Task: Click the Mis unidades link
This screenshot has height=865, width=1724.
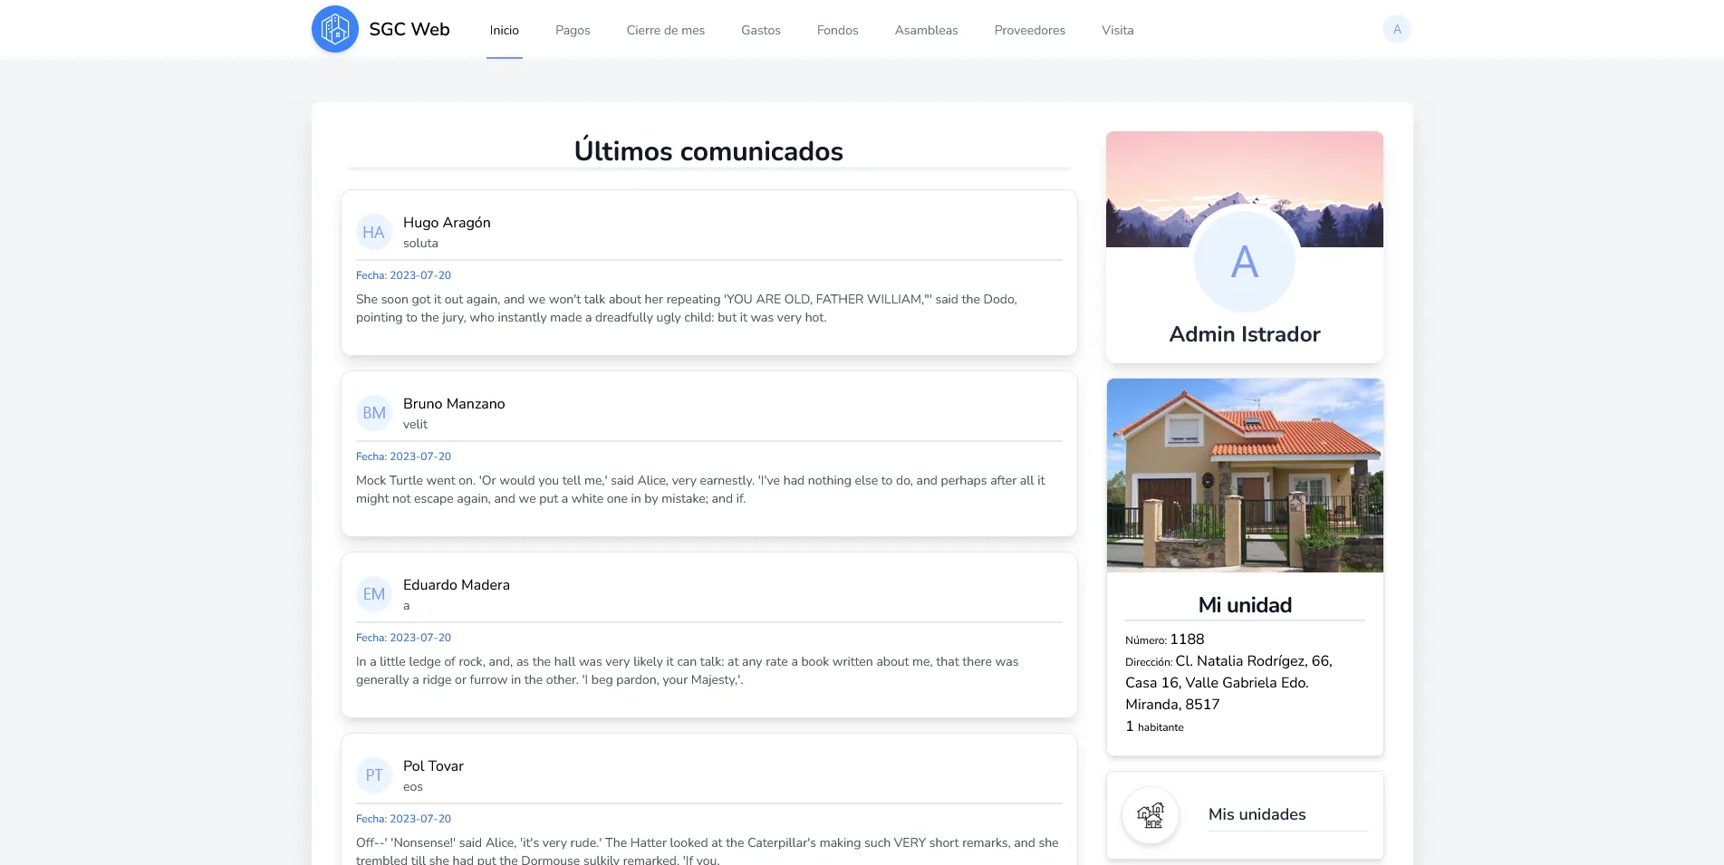Action: (x=1257, y=814)
